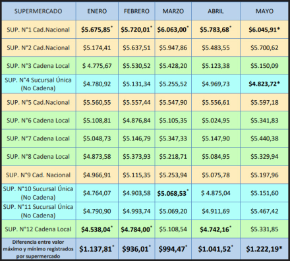Click the value $5.467,42
Viewport: 290px width, 261px height.
(264, 211)
